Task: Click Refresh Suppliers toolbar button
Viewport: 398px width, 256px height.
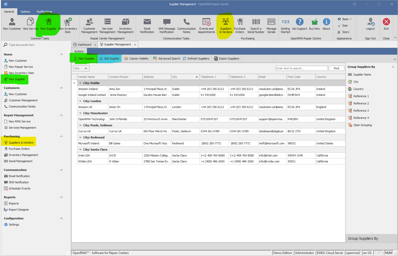Action: click(196, 59)
